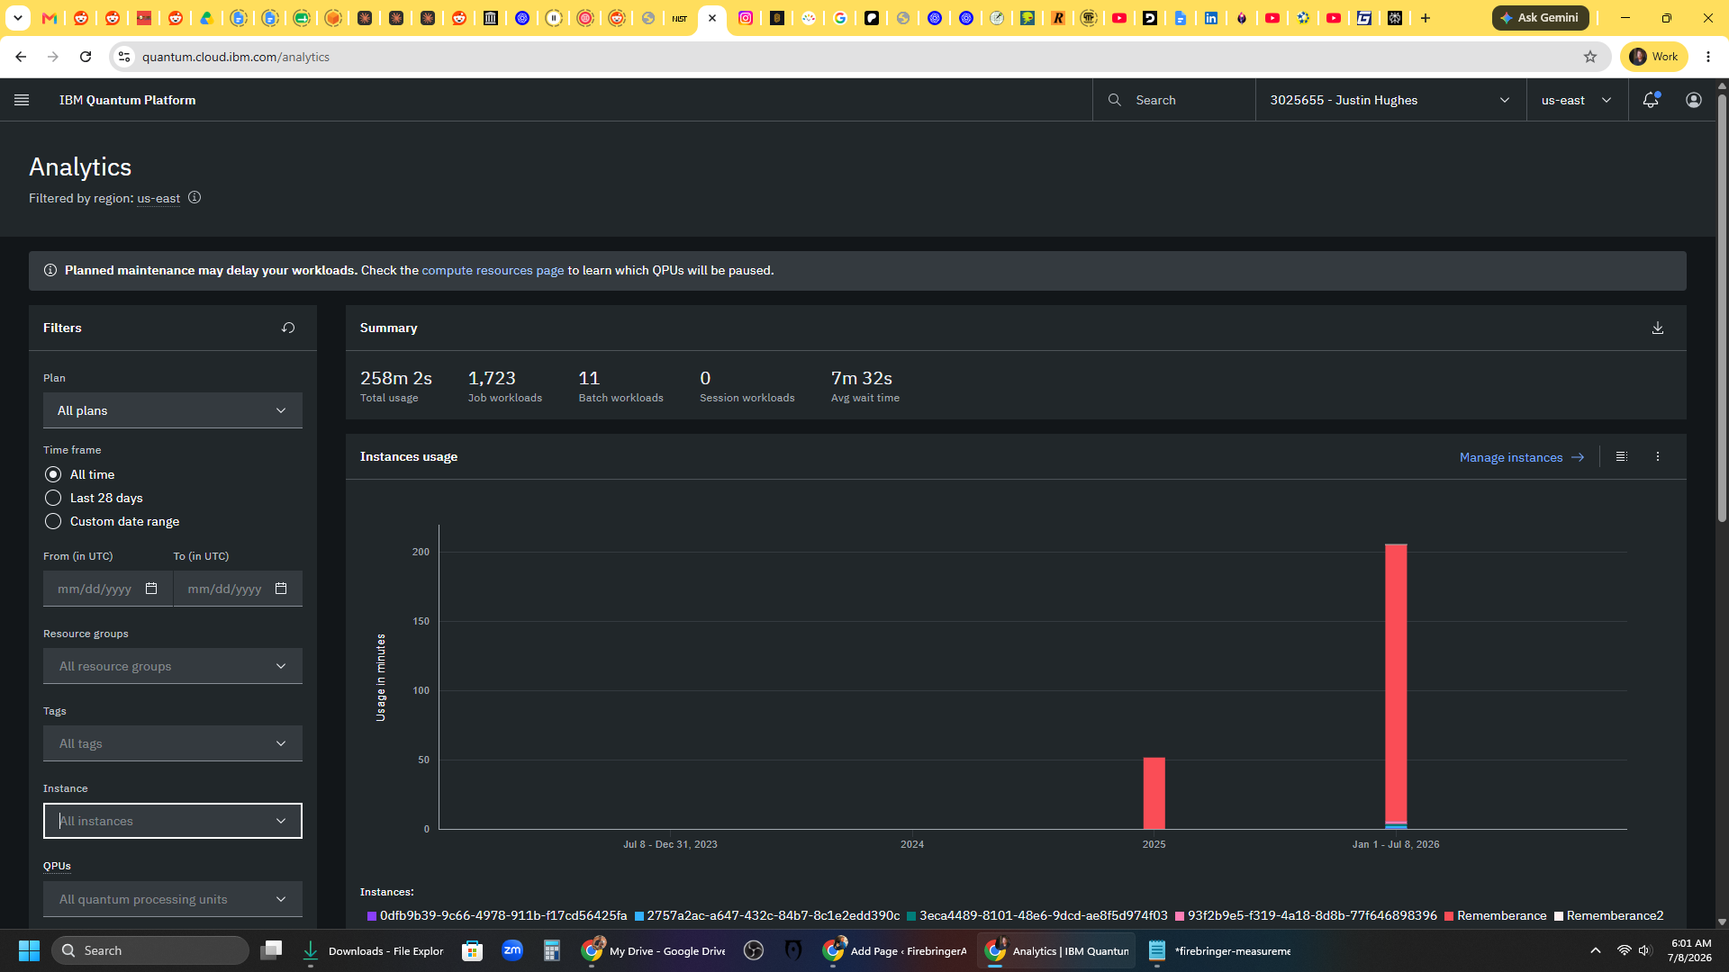This screenshot has width=1729, height=972.
Task: Toggle the Rememberance2 legend item
Action: [x=1608, y=915]
